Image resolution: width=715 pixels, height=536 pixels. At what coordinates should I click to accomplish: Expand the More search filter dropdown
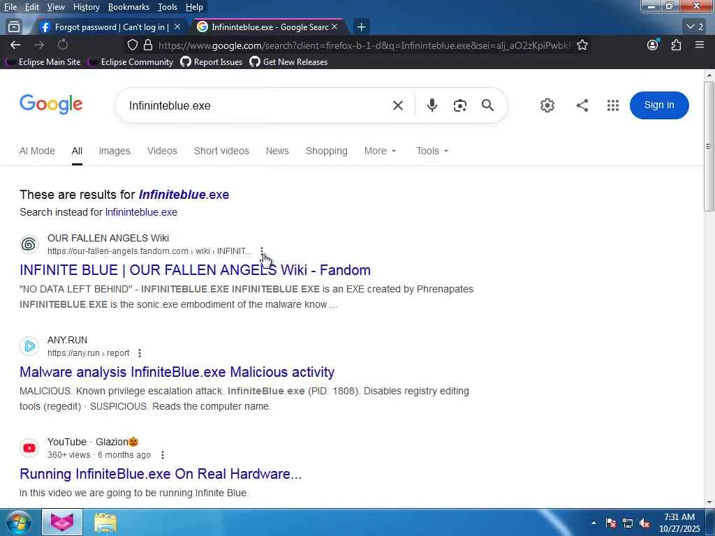pos(380,151)
